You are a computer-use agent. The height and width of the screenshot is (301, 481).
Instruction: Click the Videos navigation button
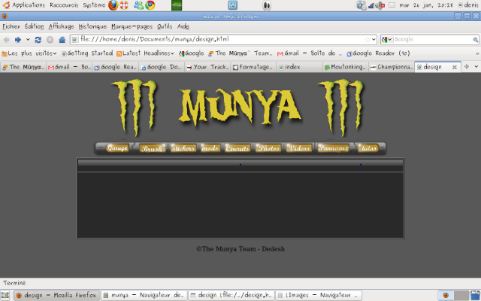[x=299, y=148]
